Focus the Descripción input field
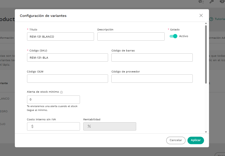The height and width of the screenshot is (156, 225). coord(131,37)
